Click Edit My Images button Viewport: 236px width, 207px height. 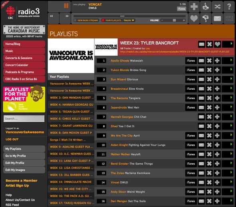(24, 170)
